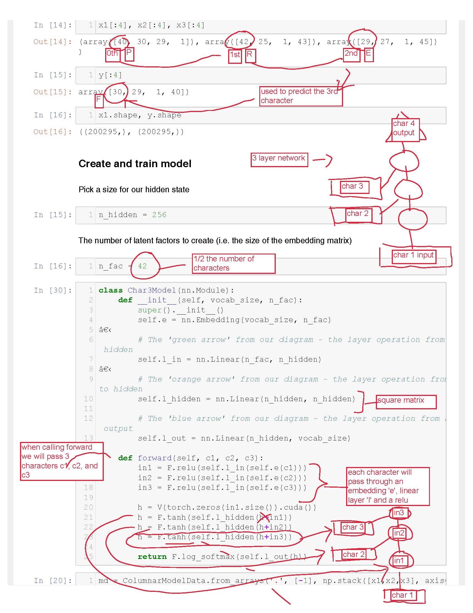The image size is (473, 613).
Task: Click the circled value 42 in n_fac cell
Action: [x=142, y=266]
